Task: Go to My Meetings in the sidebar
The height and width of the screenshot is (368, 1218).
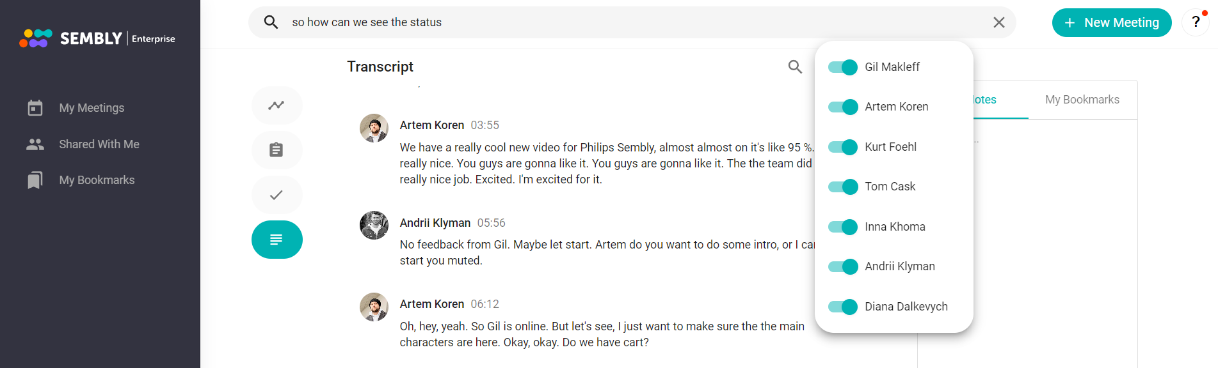Action: click(x=92, y=108)
